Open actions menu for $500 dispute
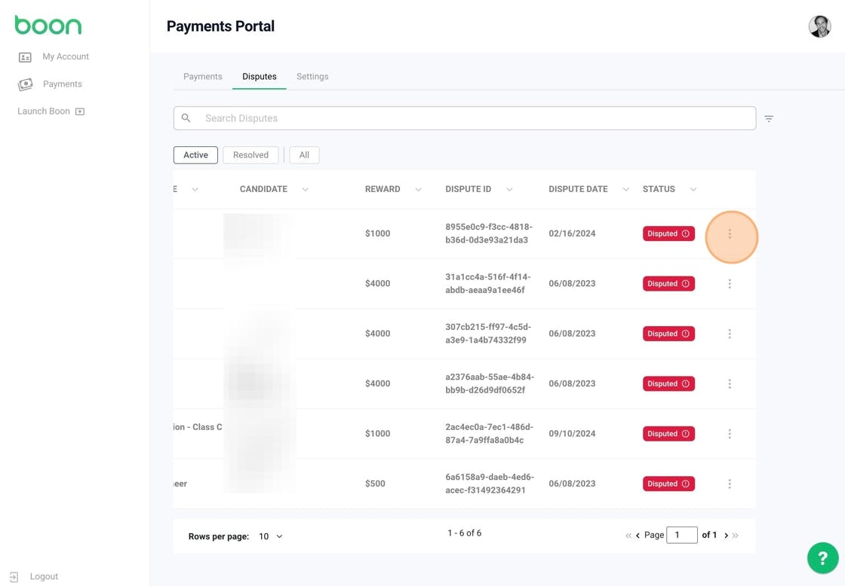 pyautogui.click(x=730, y=484)
